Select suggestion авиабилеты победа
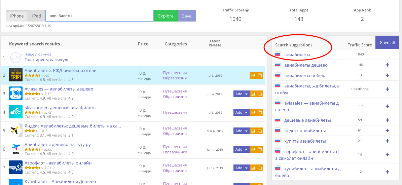The image size is (402, 185). coord(305,76)
